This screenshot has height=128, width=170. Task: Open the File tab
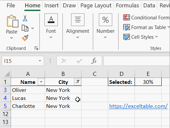point(11,5)
